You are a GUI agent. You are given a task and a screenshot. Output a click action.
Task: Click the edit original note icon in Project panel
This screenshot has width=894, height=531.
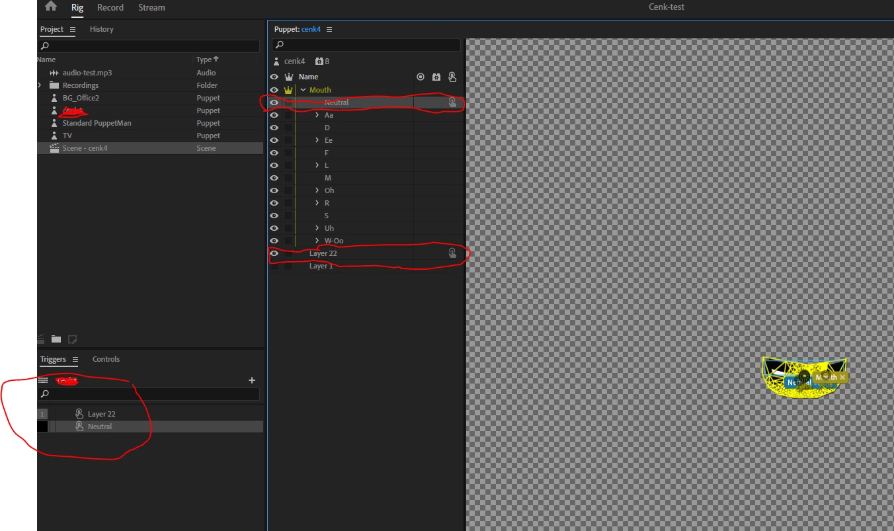(73, 339)
